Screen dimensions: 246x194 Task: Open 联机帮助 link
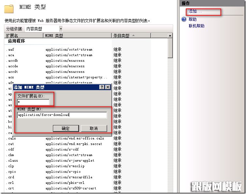click(x=196, y=26)
